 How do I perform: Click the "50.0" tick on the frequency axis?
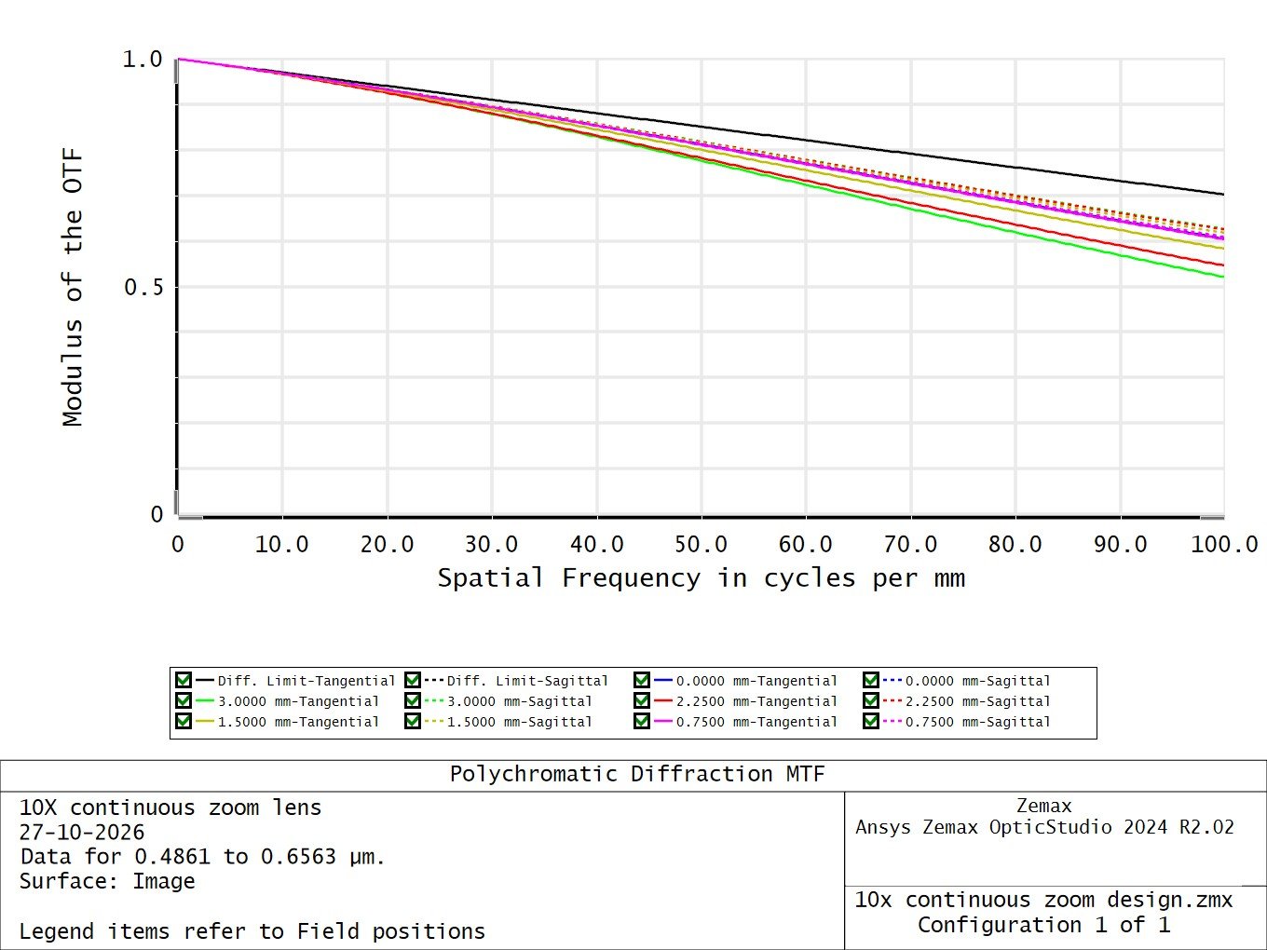tap(702, 544)
